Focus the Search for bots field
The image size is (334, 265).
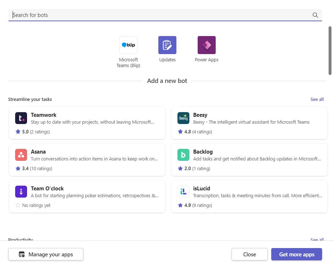(x=165, y=15)
